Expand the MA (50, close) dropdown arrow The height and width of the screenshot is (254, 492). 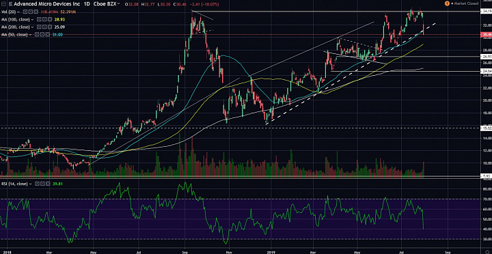30,35
